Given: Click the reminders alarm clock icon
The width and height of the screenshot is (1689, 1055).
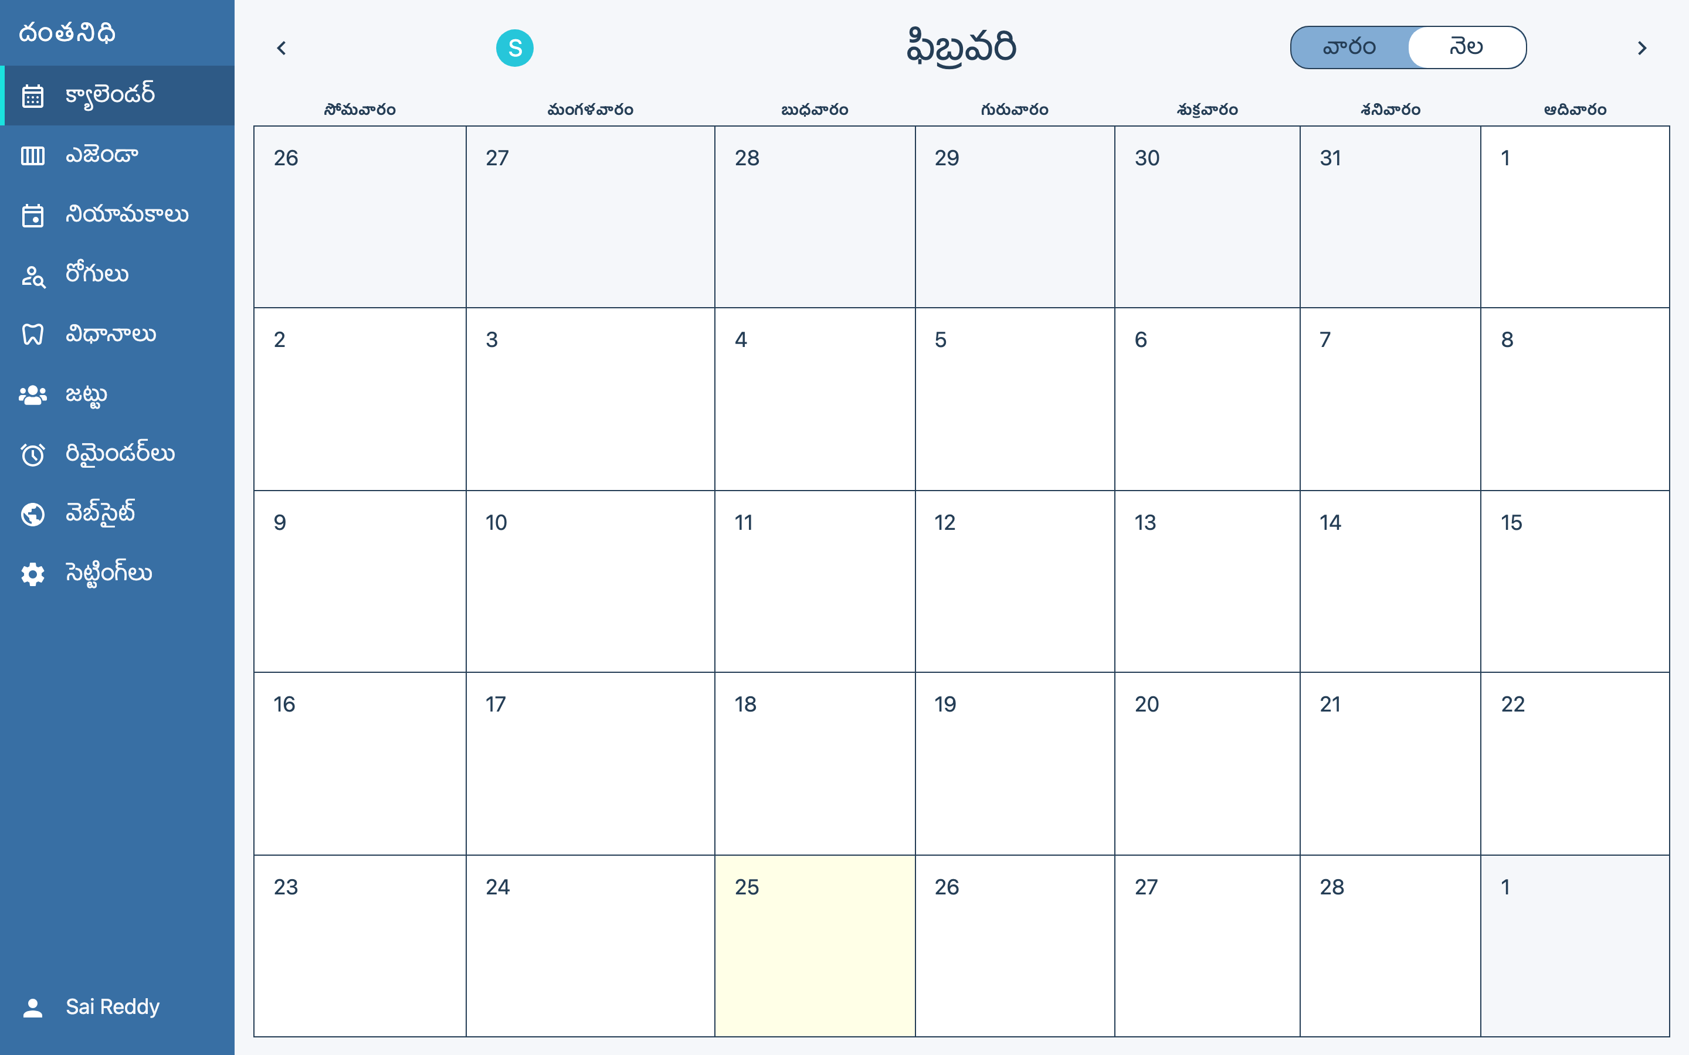Looking at the screenshot, I should (x=33, y=455).
